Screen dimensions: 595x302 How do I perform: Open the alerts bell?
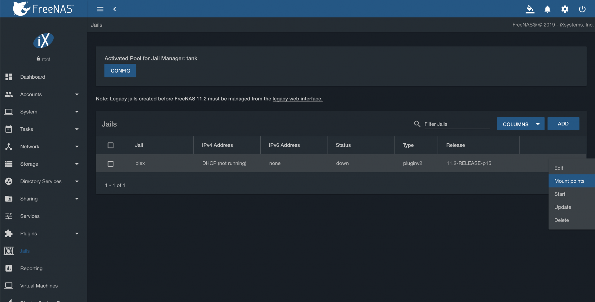click(x=548, y=9)
